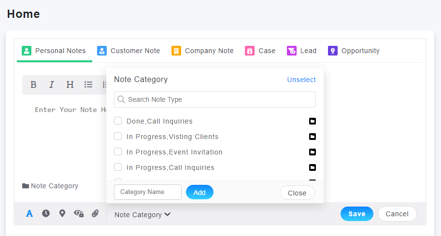Click the location pin icon
The image size is (441, 236).
tap(62, 213)
